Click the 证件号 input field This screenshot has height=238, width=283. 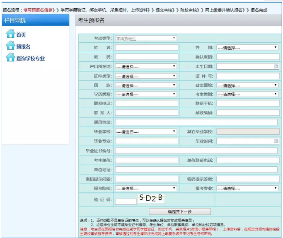coord(247,76)
